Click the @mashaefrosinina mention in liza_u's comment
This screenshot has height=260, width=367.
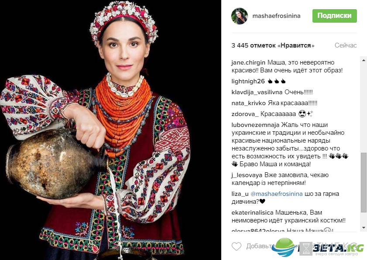[x=276, y=194]
